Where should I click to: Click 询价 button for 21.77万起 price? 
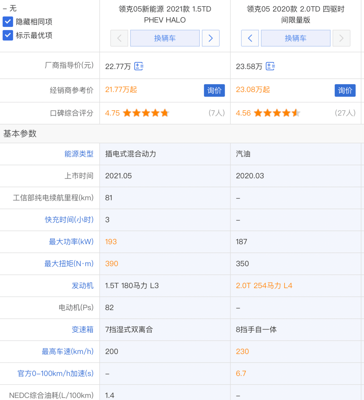pyautogui.click(x=214, y=90)
